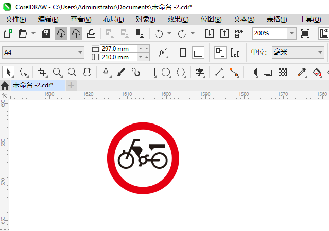Open the 查看(V) menu

pos(81,20)
